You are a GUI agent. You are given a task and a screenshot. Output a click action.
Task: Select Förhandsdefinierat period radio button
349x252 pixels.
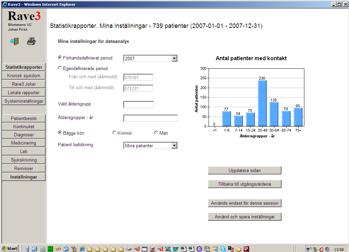coord(60,57)
